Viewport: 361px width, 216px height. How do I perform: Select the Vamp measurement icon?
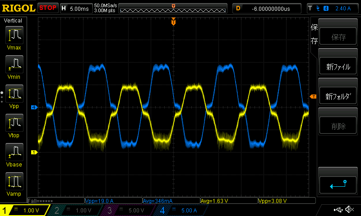click(x=14, y=181)
